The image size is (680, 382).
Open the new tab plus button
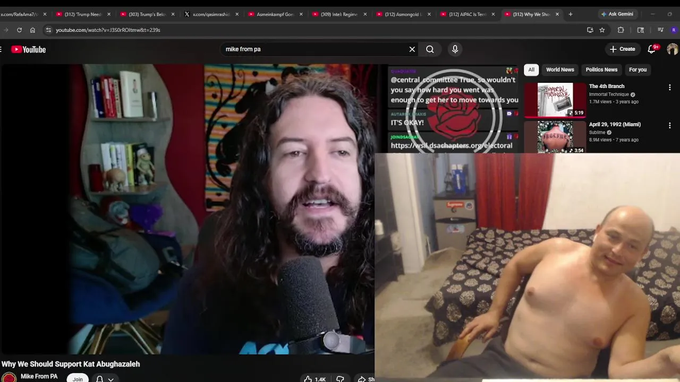(x=571, y=14)
